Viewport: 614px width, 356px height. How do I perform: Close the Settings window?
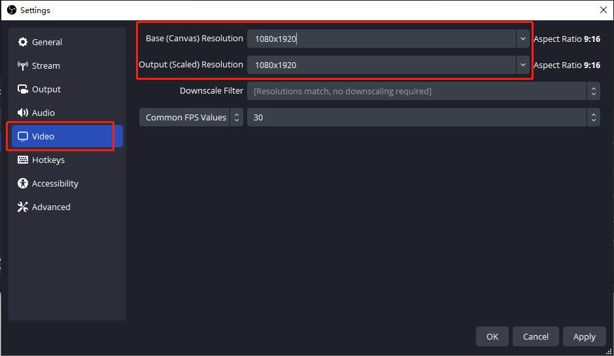[604, 10]
